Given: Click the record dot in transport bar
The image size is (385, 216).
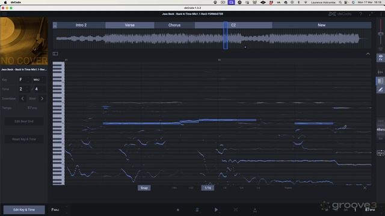Looking at the screenshot, I should pyautogui.click(x=178, y=210).
